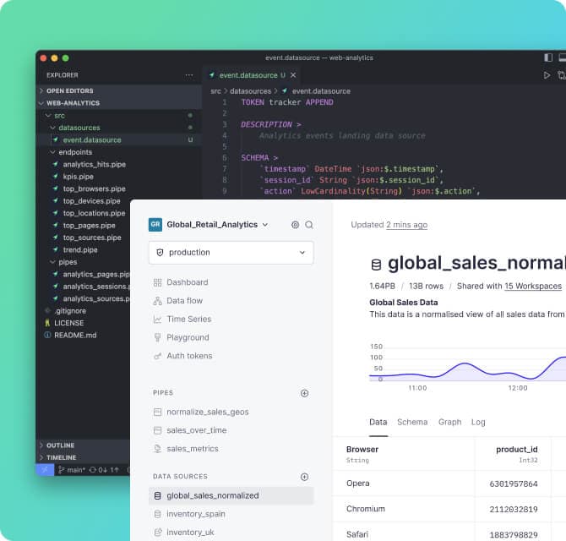Open top_devices.pipe file
Screen dimensions: 566x541
pyautogui.click(x=92, y=201)
